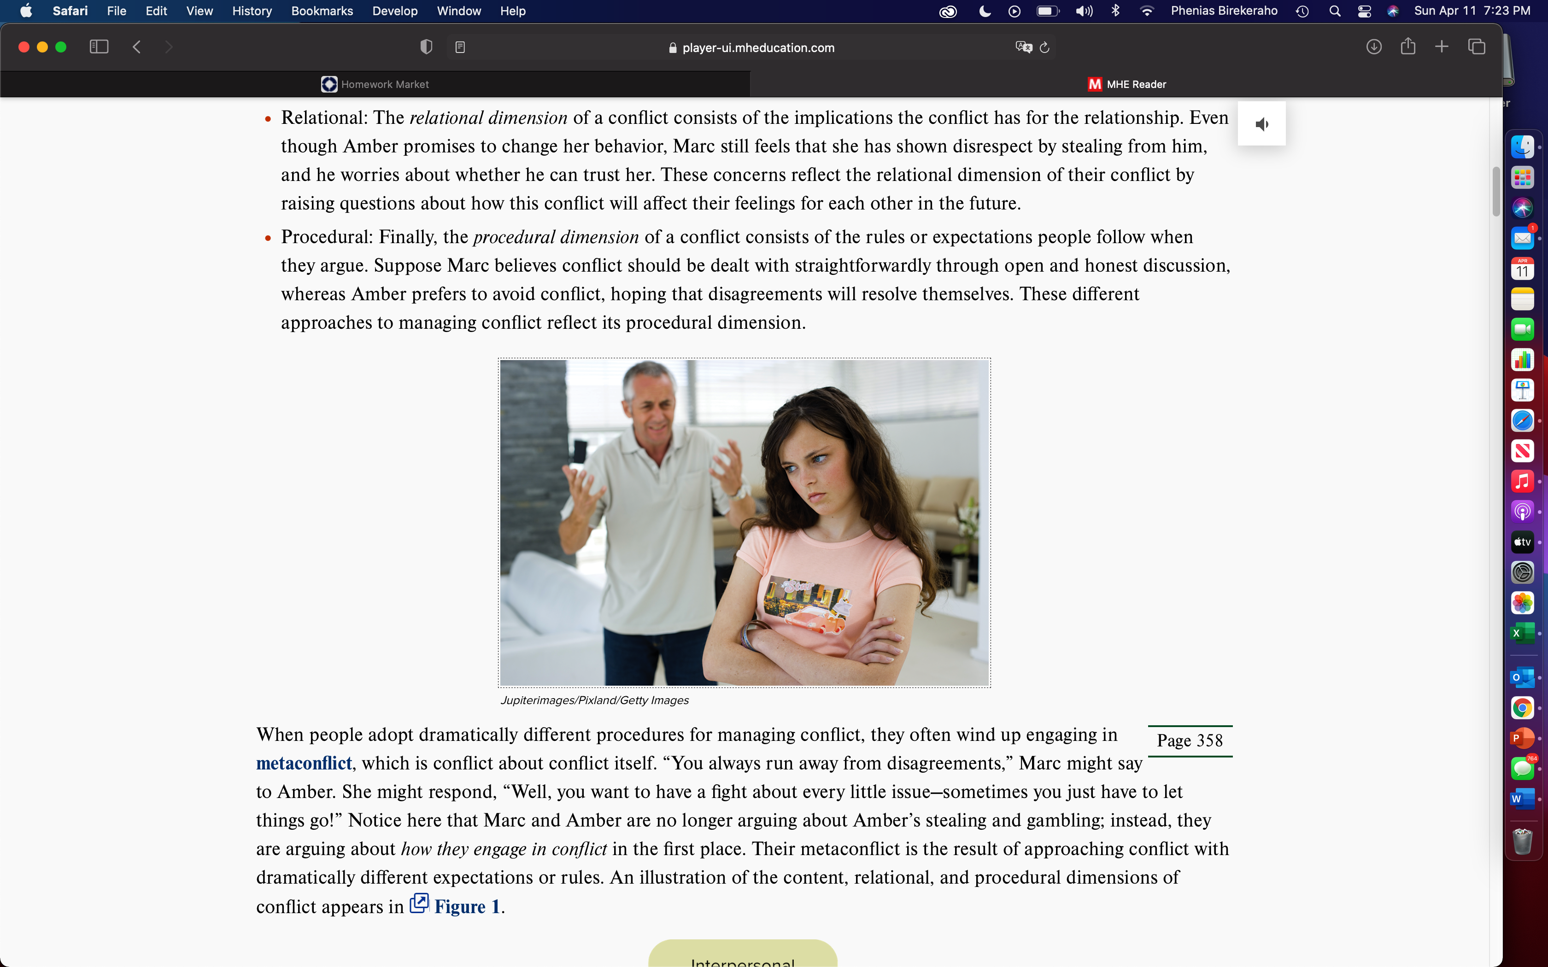The image size is (1548, 967).
Task: Click the privacy report shield icon
Action: (x=426, y=47)
